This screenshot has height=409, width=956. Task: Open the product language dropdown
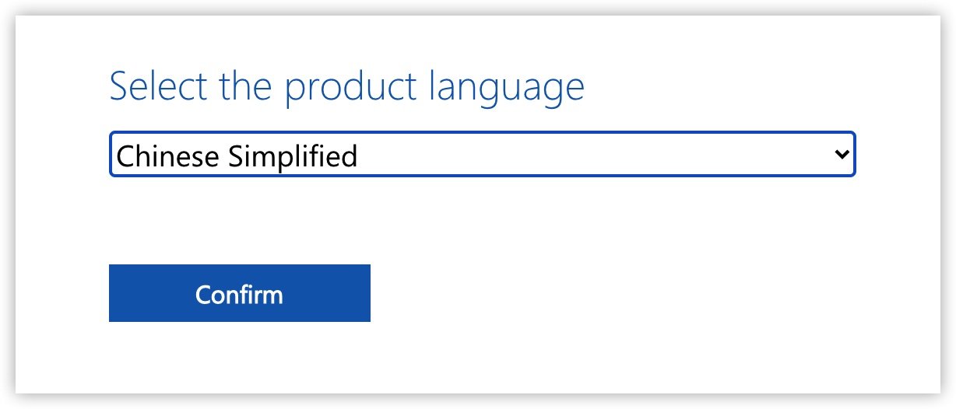pos(482,155)
